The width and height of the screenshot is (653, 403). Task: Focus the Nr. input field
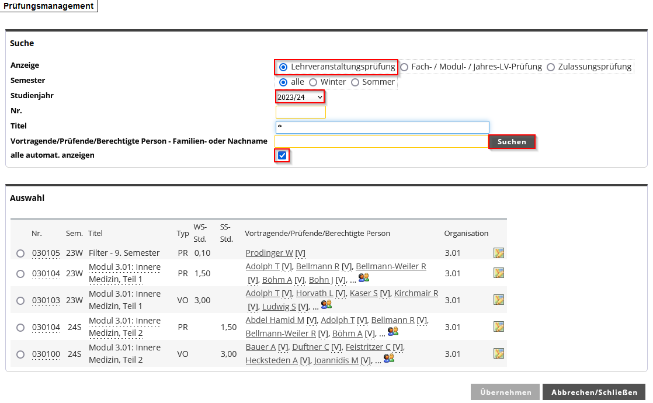tap(301, 112)
